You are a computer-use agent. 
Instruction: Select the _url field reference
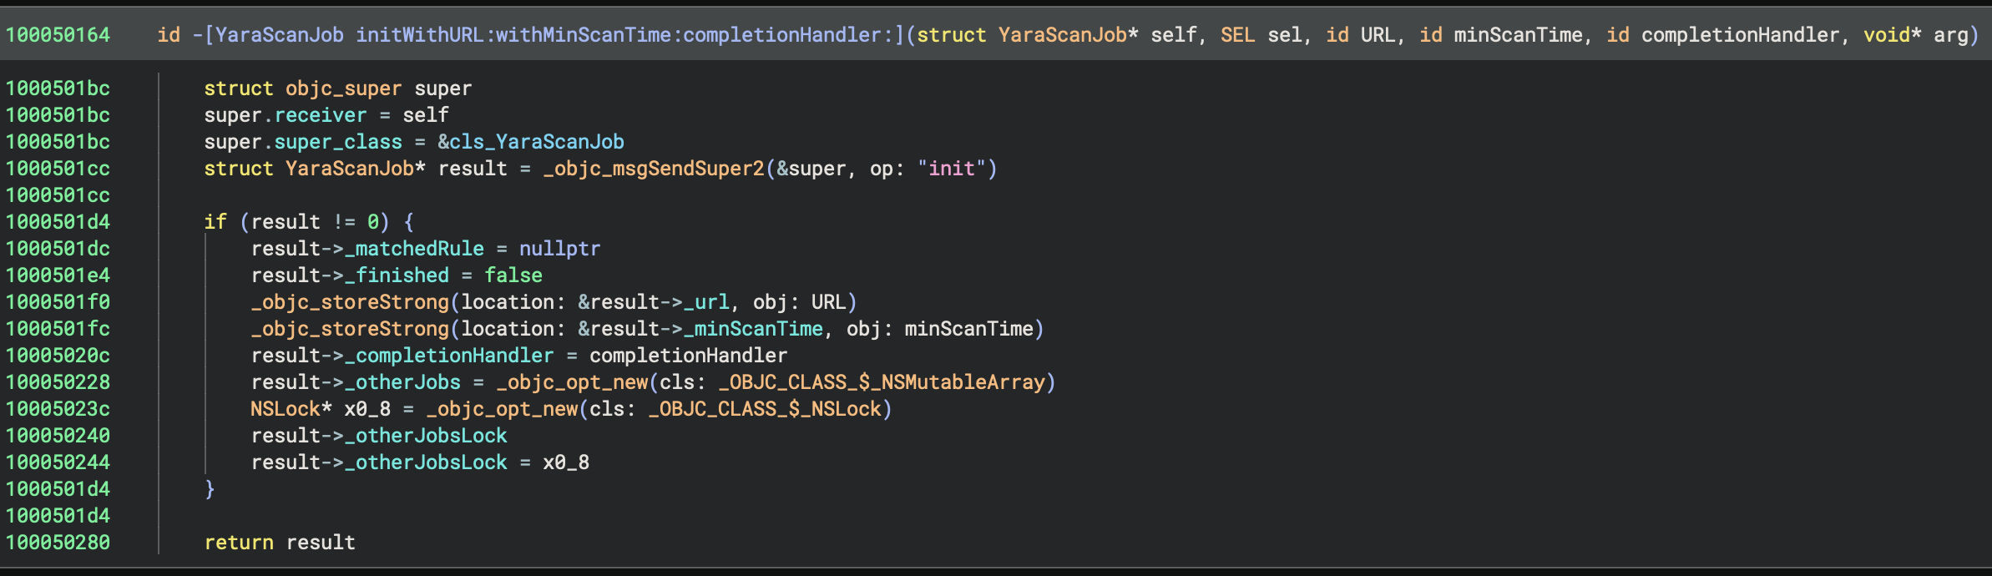point(705,302)
